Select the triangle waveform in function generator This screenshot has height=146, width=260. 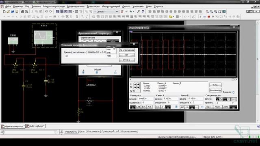click(x=100, y=41)
